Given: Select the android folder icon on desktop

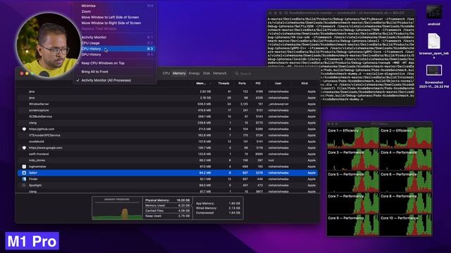Looking at the screenshot, I should pyautogui.click(x=434, y=13).
